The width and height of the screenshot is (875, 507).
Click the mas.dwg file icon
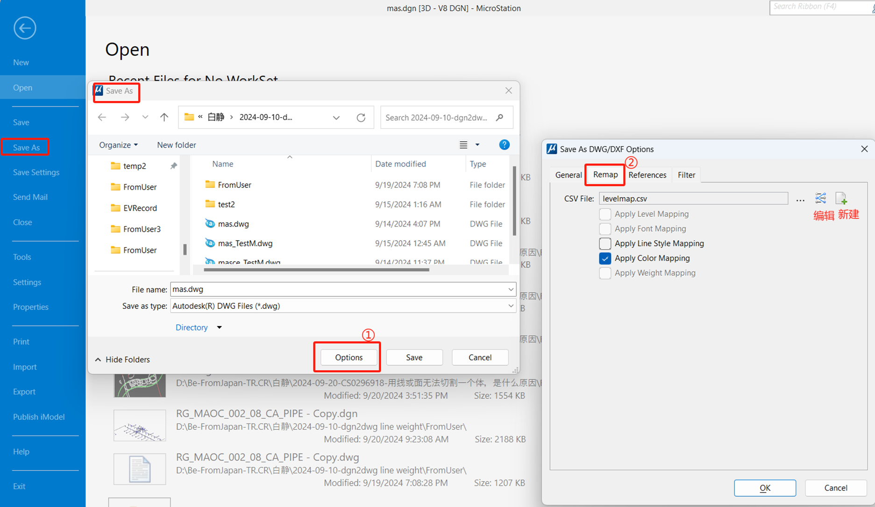coord(210,224)
